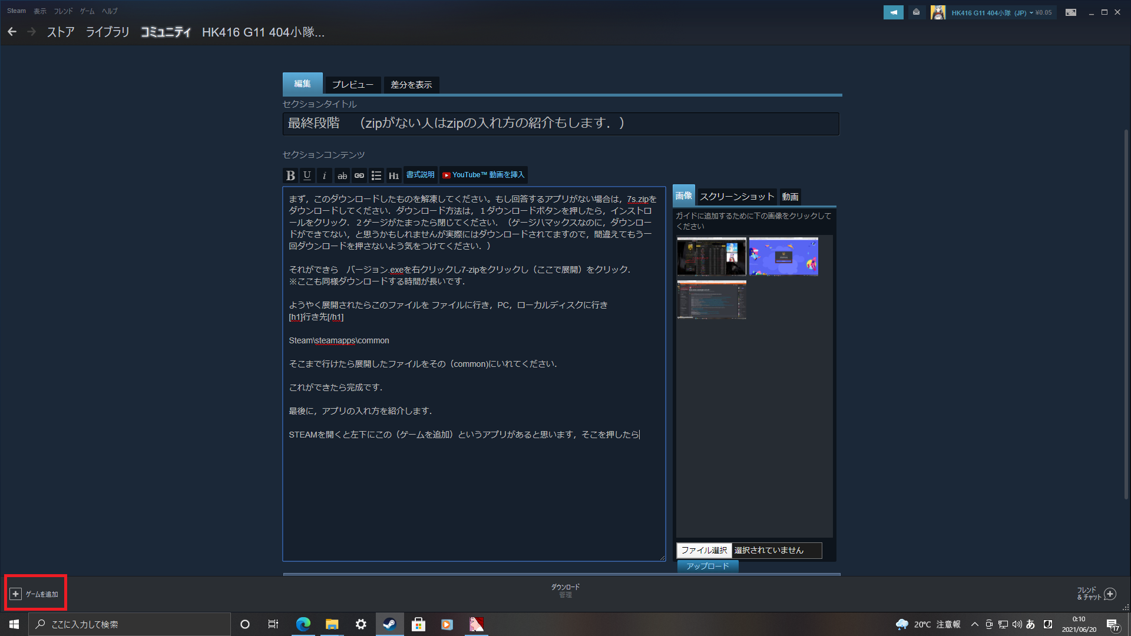The width and height of the screenshot is (1131, 636).
Task: Click the strikethrough formatting icon
Action: (x=342, y=175)
